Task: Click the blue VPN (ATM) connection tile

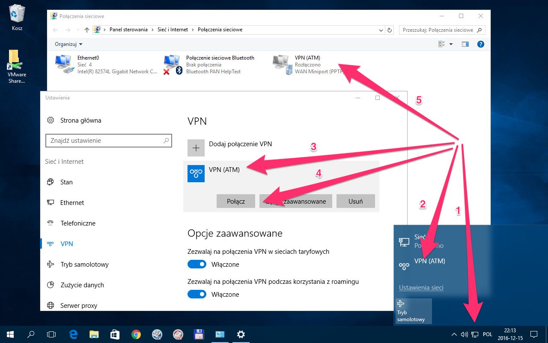Action: 196,173
